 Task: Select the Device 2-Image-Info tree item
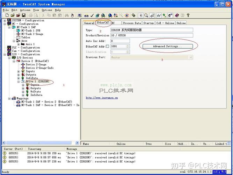[39, 68]
